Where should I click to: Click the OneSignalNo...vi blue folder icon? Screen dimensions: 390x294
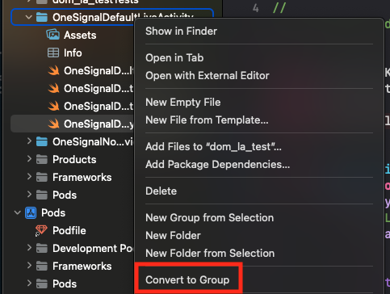coord(42,141)
